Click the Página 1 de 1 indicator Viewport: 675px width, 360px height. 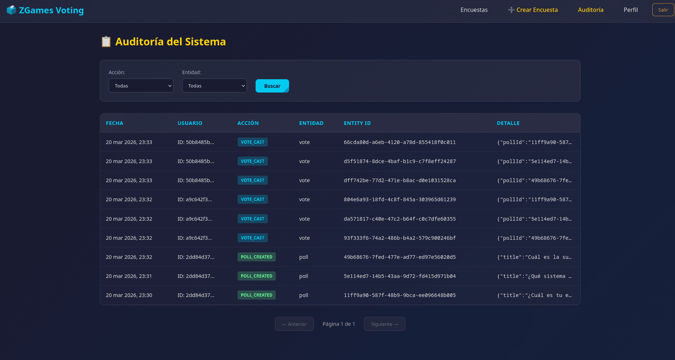(339, 324)
